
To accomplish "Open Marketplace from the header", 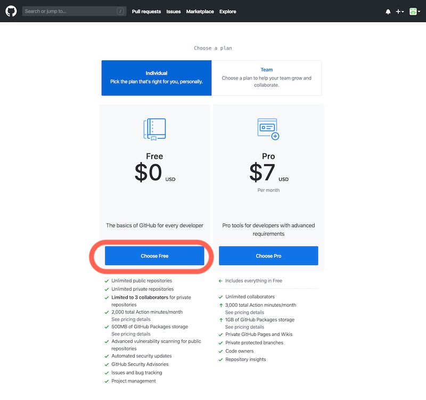I will (x=200, y=11).
